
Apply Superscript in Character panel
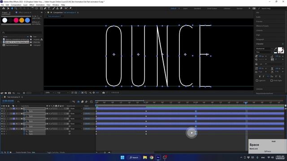tap(276, 76)
